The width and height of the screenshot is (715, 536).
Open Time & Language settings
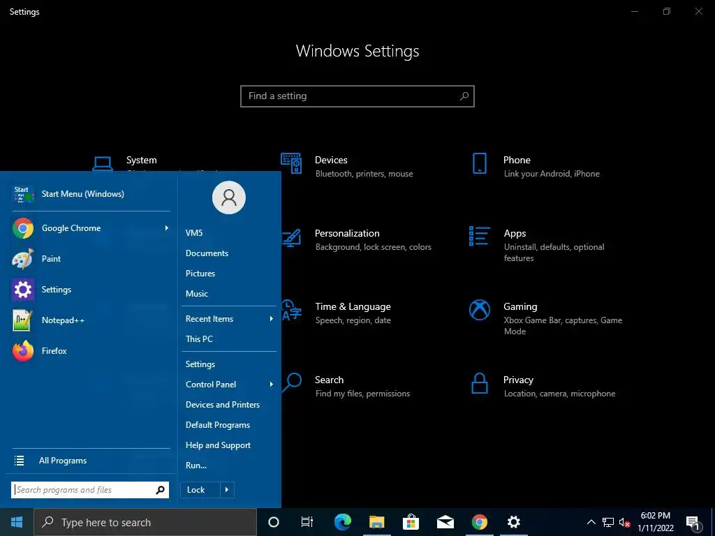pyautogui.click(x=337, y=313)
